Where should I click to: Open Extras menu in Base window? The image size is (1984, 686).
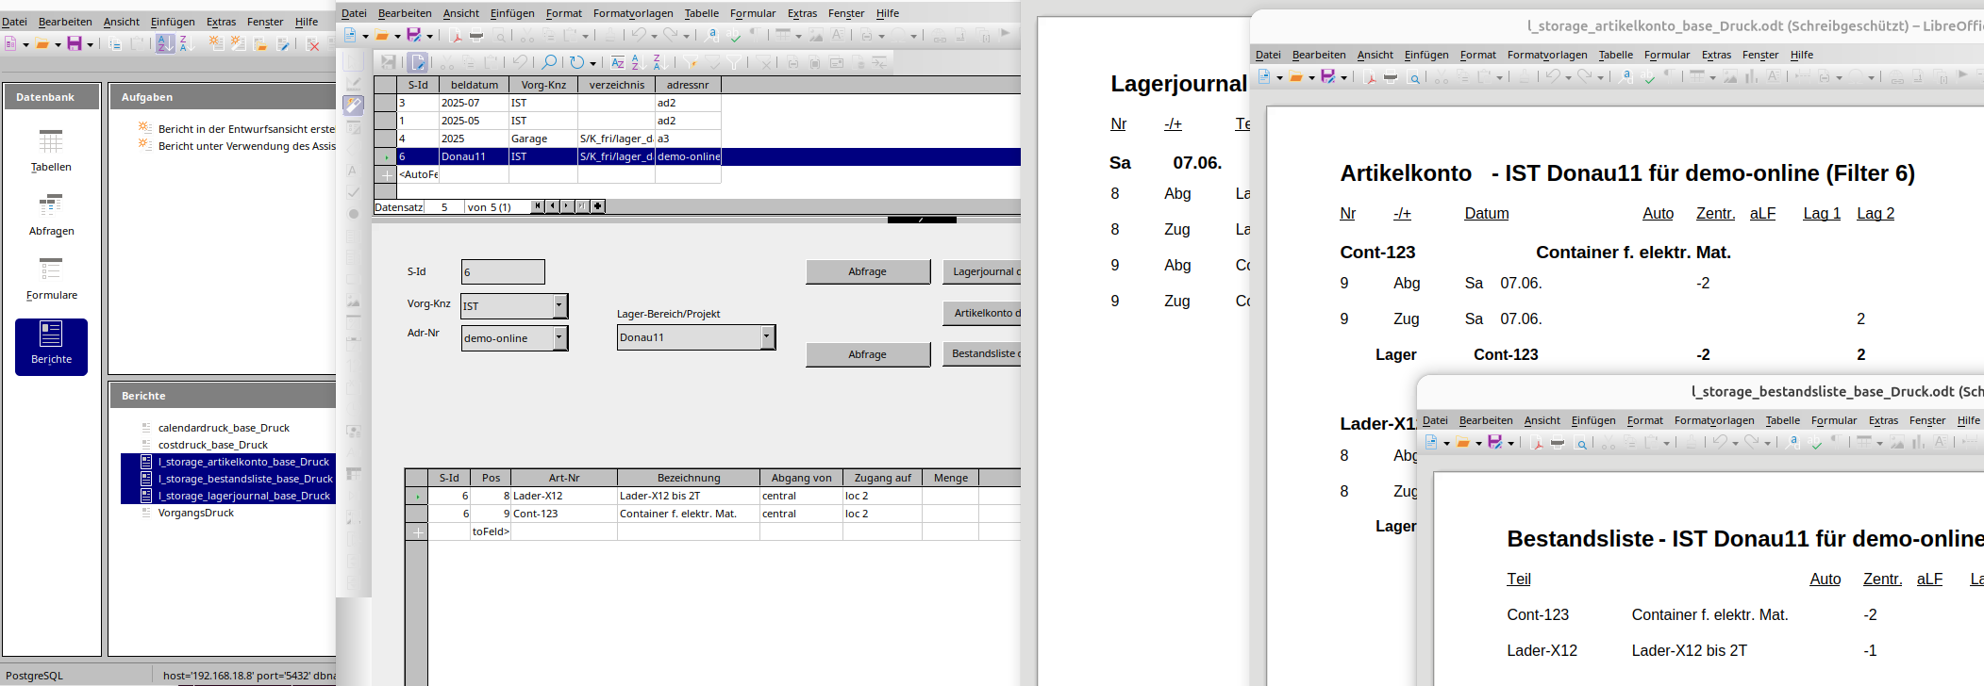point(222,22)
